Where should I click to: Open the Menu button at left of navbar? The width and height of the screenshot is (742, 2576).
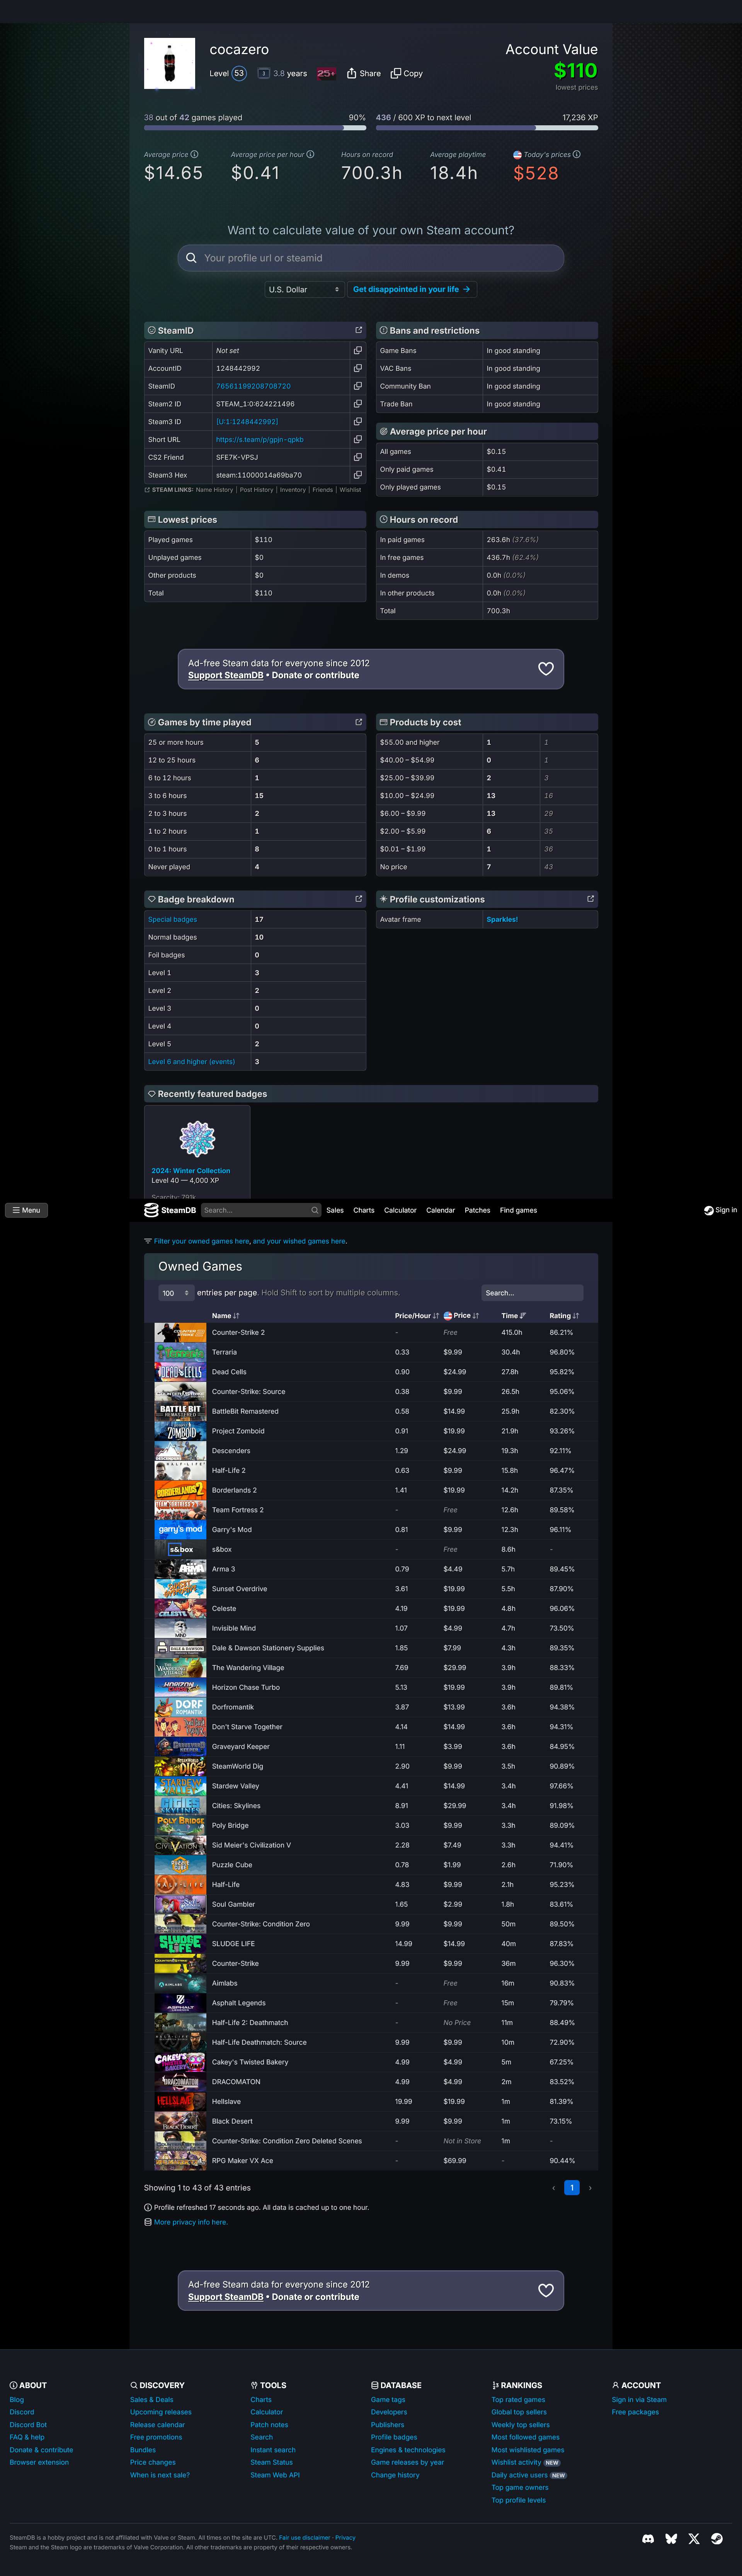[x=26, y=1210]
